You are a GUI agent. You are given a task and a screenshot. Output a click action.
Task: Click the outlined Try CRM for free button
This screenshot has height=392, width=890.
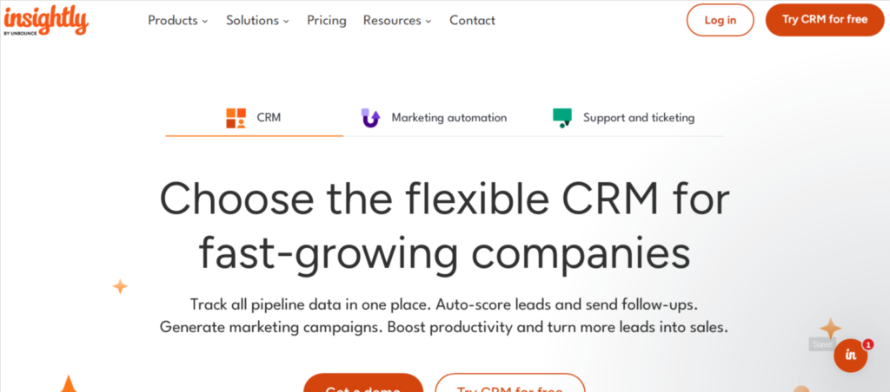[509, 385]
